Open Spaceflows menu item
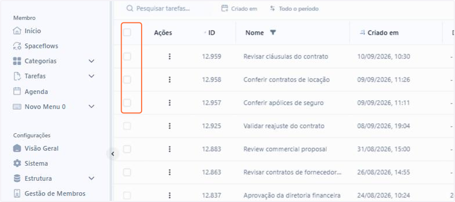This screenshot has height=202, width=455. [x=41, y=46]
